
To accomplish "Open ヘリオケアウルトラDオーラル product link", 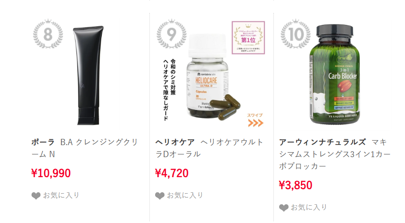I will click(209, 148).
